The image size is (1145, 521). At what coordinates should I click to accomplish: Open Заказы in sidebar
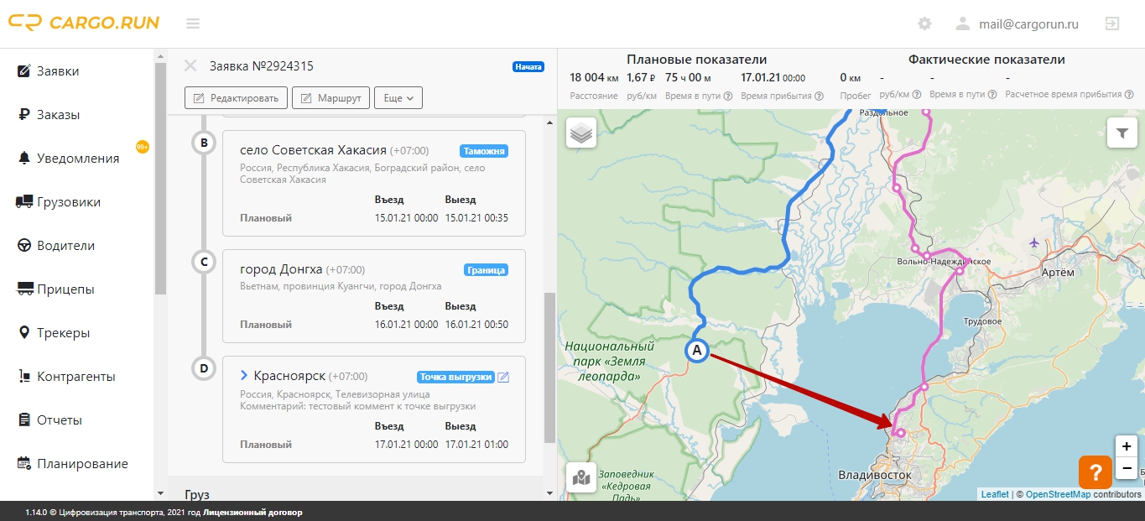tap(58, 115)
